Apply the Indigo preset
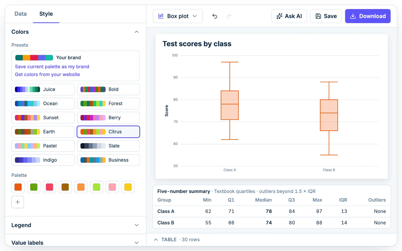This screenshot has height=251, width=402. click(x=43, y=160)
